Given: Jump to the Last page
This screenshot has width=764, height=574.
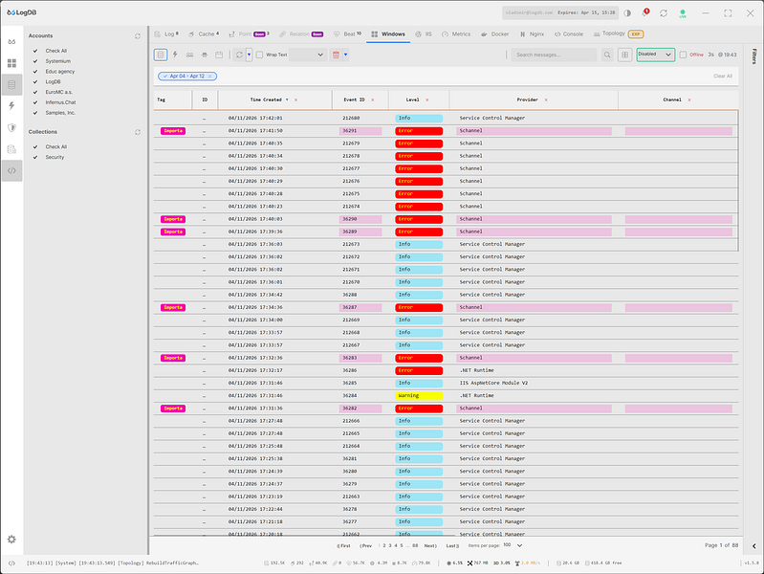Looking at the screenshot, I should coord(452,545).
